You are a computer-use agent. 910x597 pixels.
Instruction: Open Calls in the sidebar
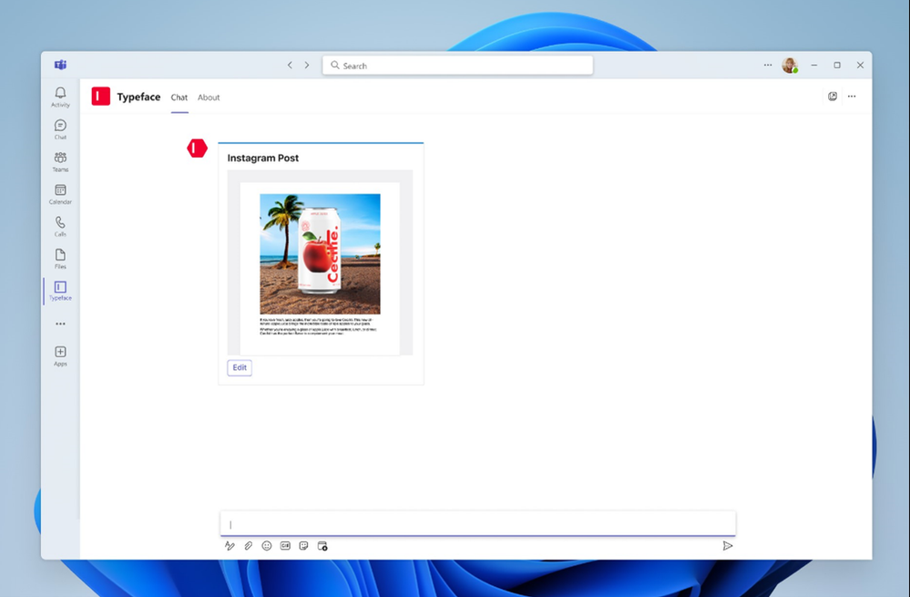coord(60,226)
